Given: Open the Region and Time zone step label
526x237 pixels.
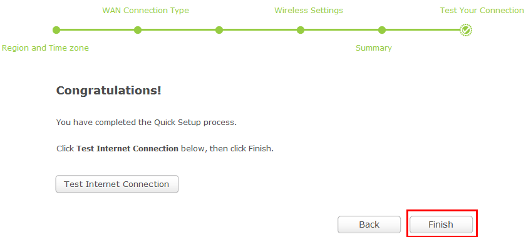Looking at the screenshot, I should tap(45, 48).
